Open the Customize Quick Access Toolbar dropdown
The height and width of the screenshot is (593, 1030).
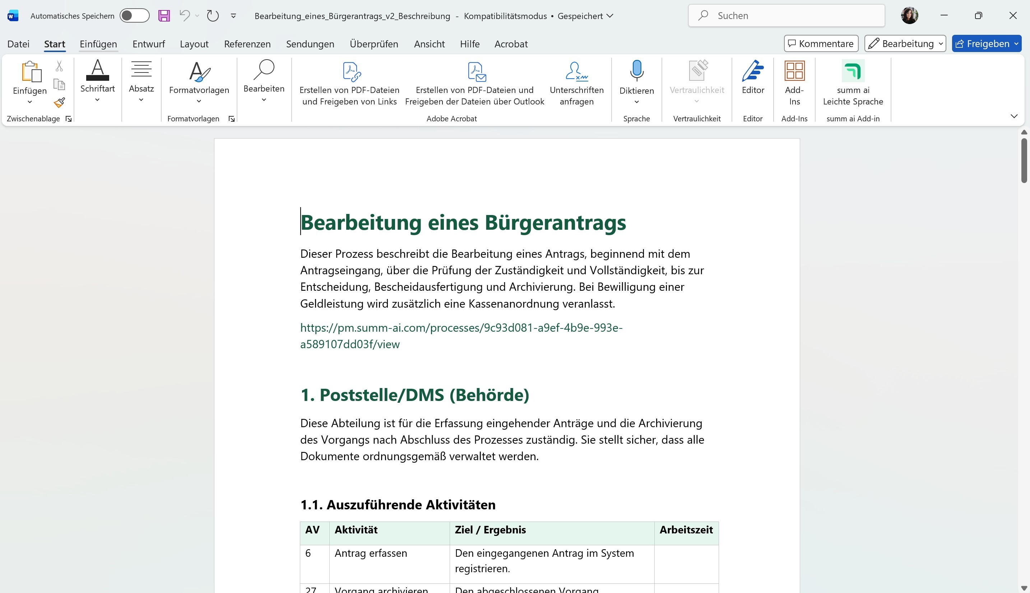(233, 16)
